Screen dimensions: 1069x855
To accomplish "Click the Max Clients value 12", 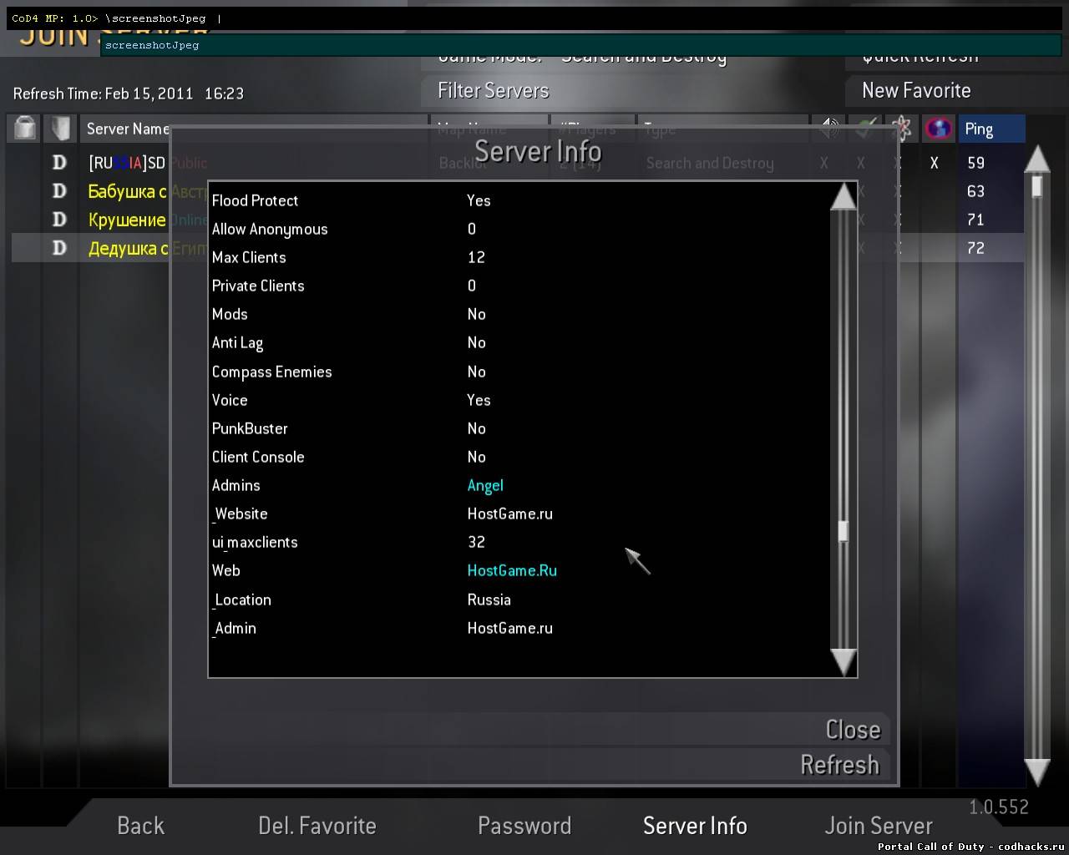I will (476, 257).
